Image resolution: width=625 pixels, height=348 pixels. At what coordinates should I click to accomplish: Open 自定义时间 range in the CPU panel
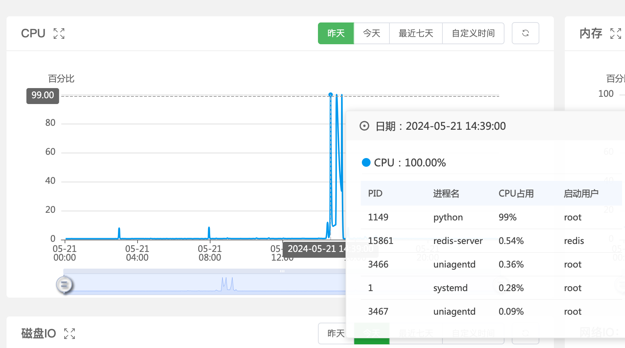pyautogui.click(x=473, y=33)
